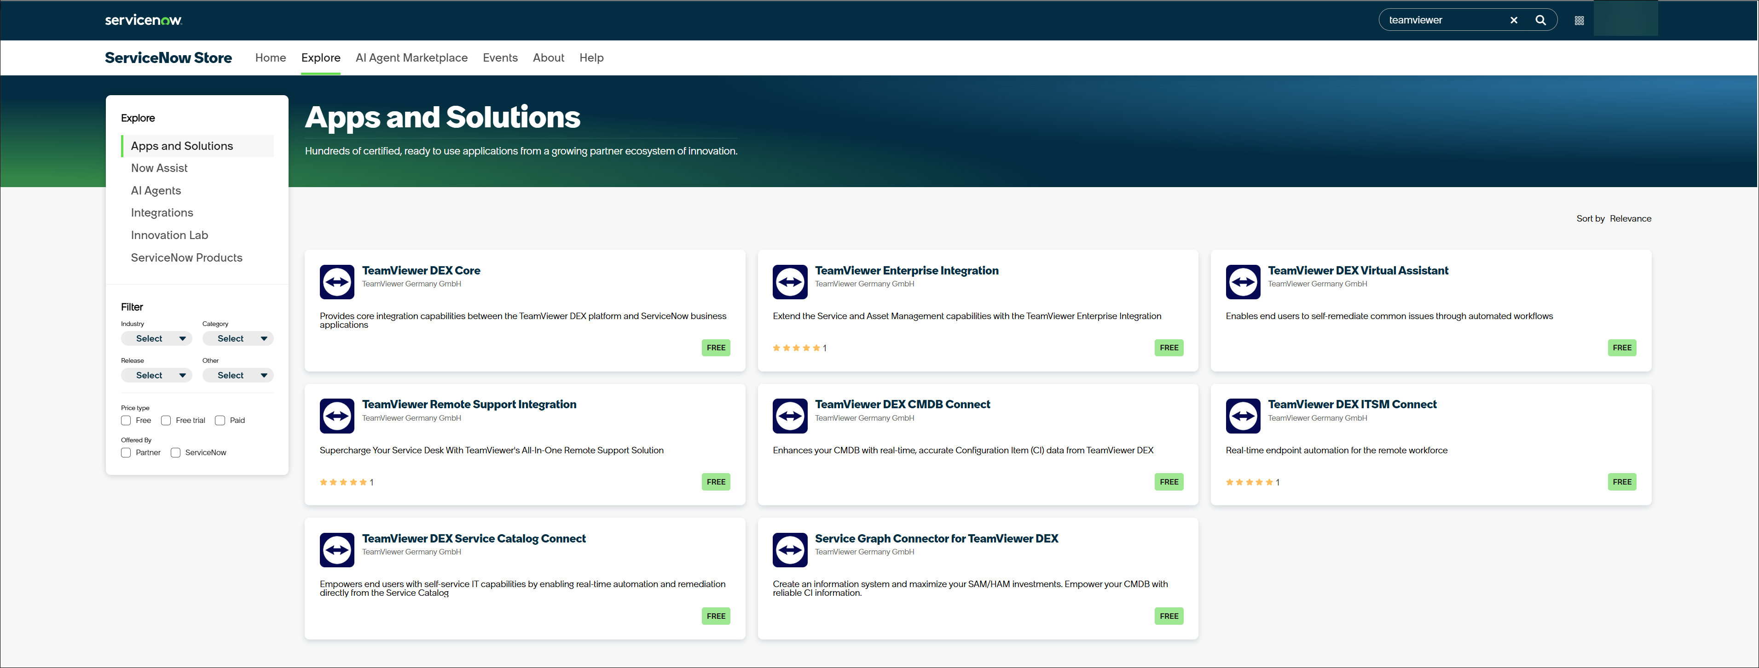
Task: Open the About tab
Action: [x=548, y=58]
